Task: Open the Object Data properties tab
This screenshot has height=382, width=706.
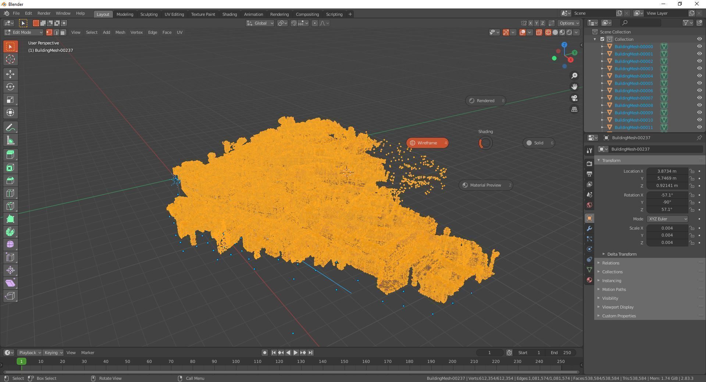Action: 589,270
